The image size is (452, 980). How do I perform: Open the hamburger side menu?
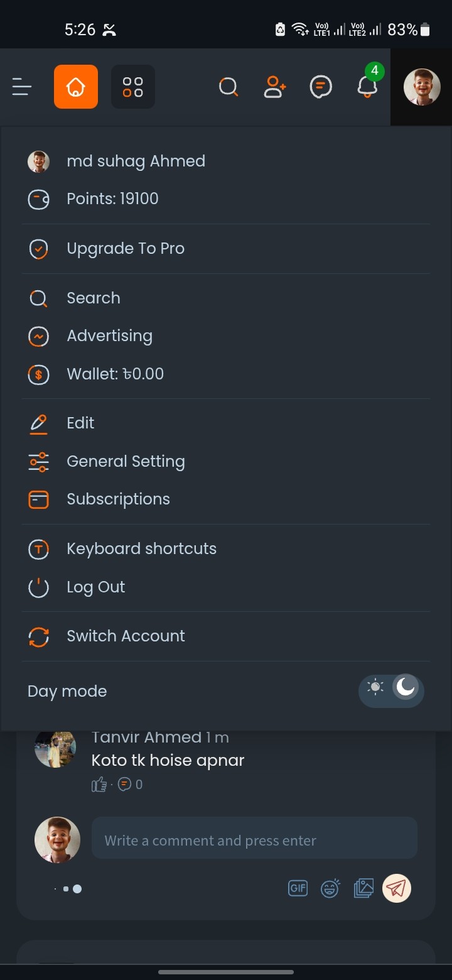(22, 87)
